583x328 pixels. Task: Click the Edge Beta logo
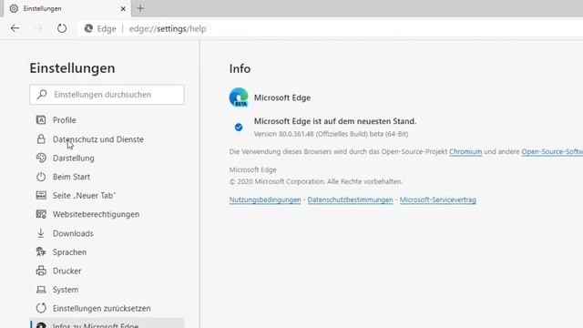239,97
